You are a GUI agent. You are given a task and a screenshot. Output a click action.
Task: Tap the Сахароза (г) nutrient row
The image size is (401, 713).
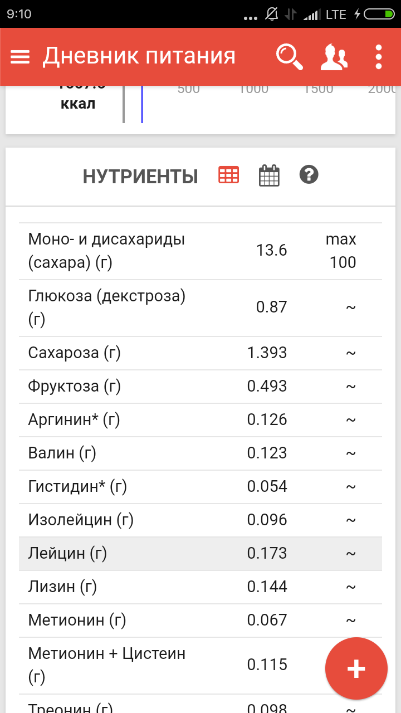click(200, 353)
